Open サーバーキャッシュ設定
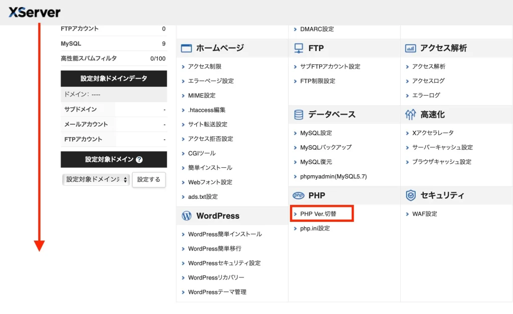This screenshot has width=513, height=314. (442, 147)
